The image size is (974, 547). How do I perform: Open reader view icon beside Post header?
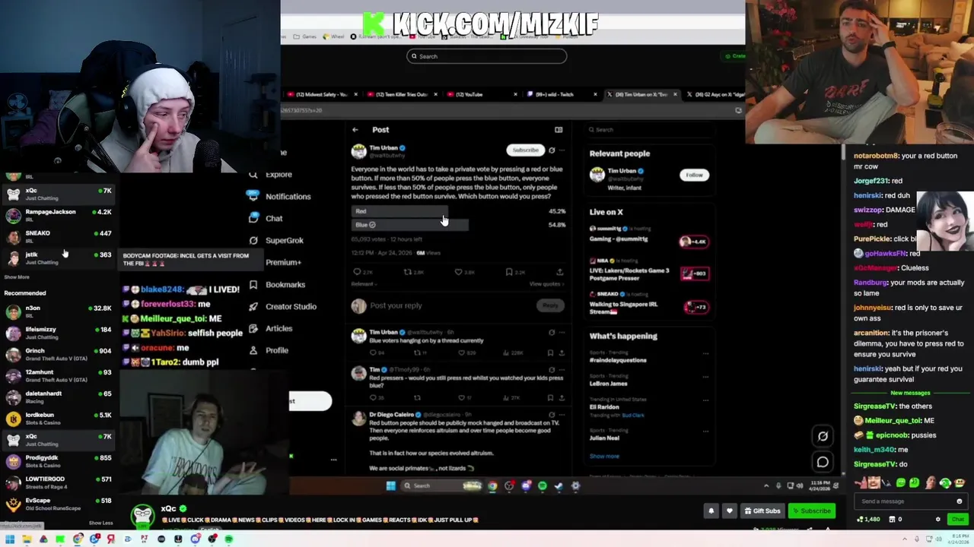coord(559,130)
